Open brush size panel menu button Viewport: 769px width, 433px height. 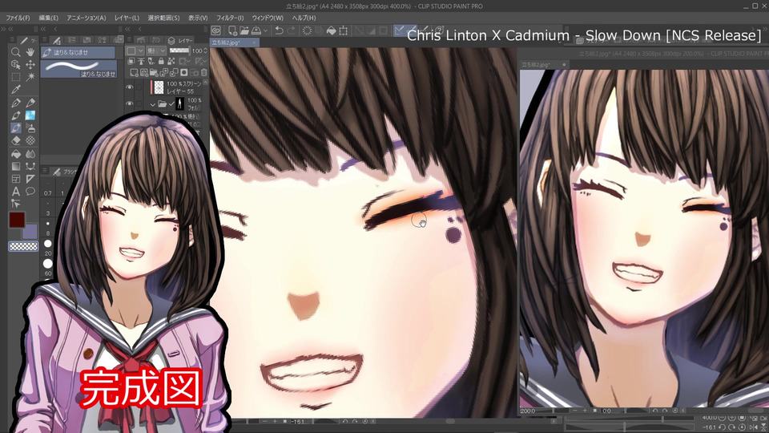point(44,171)
